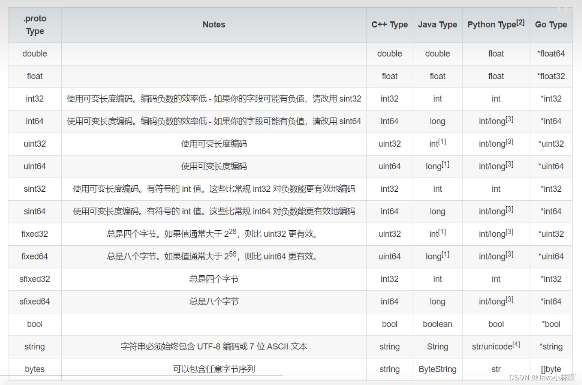Click the int32 note mentioning sint32
This screenshot has width=582, height=385.
tap(214, 99)
